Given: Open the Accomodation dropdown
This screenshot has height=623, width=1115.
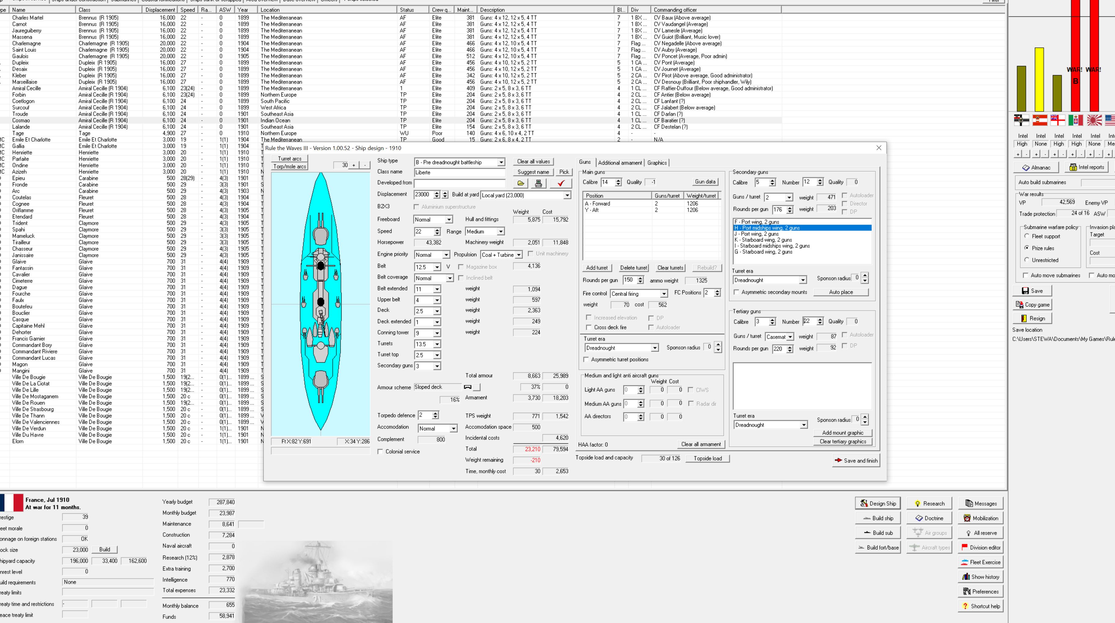Looking at the screenshot, I should point(453,429).
